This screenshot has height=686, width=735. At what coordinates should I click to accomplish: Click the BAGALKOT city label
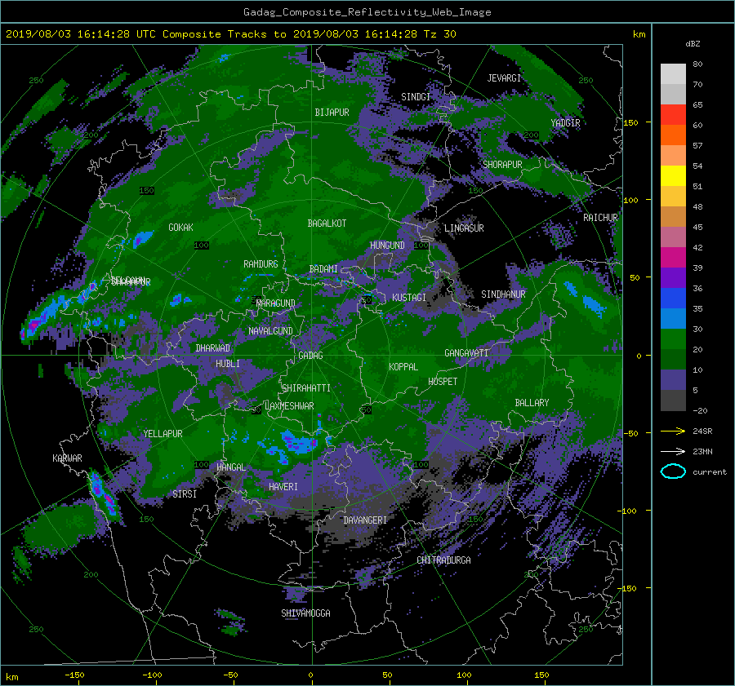(x=327, y=224)
